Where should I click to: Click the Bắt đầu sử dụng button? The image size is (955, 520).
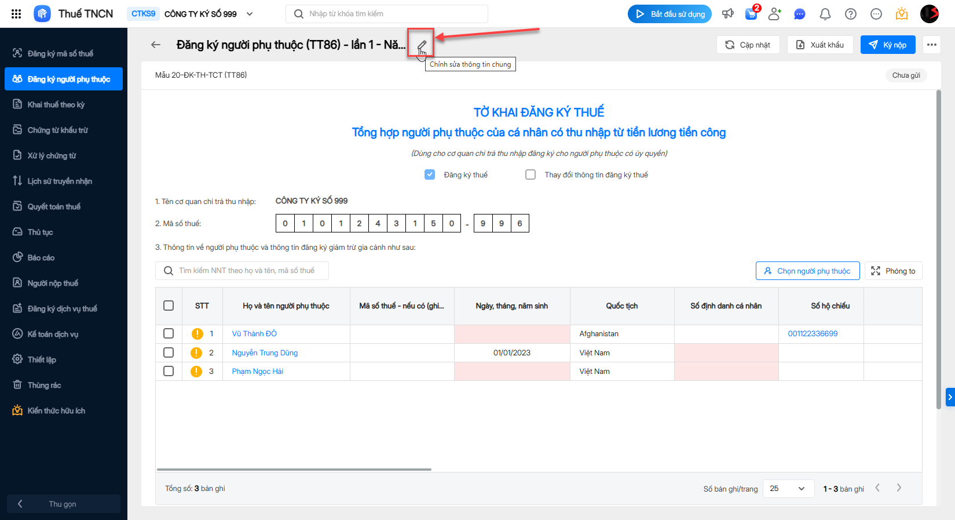click(x=671, y=14)
